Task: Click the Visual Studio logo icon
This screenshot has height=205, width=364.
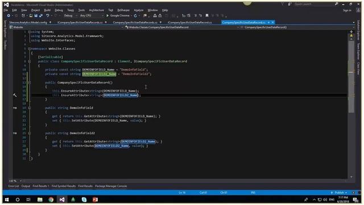Action: 6,5
